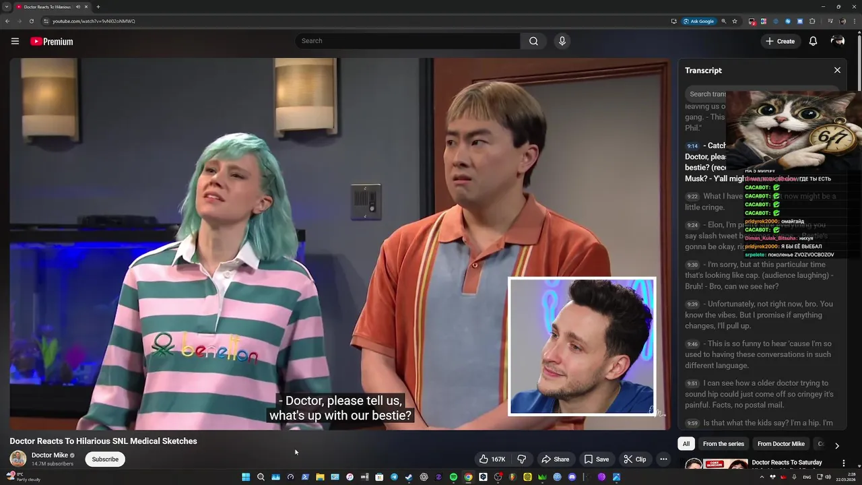This screenshot has height=485, width=862.
Task: Like the video with thumbs up
Action: point(492,459)
